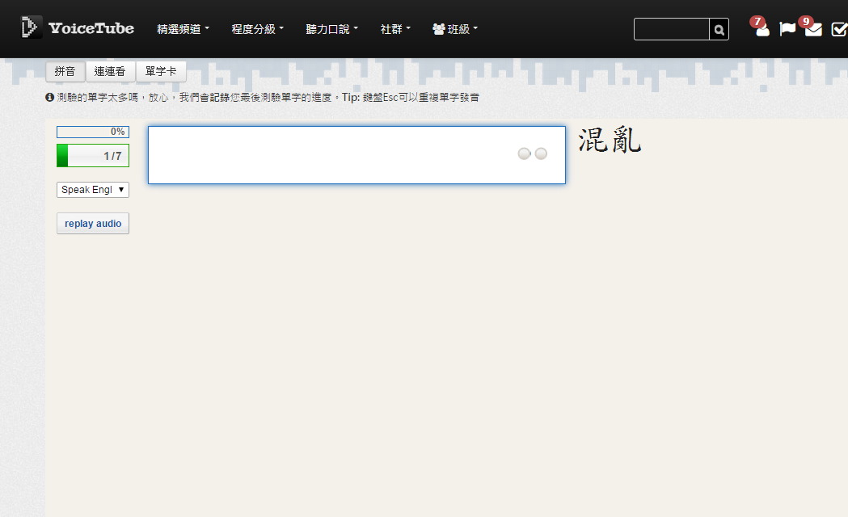This screenshot has width=848, height=517.
Task: Open the Speak English voice dropdown
Action: point(92,189)
